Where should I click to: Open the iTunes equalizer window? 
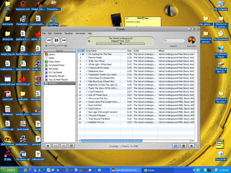(176, 146)
